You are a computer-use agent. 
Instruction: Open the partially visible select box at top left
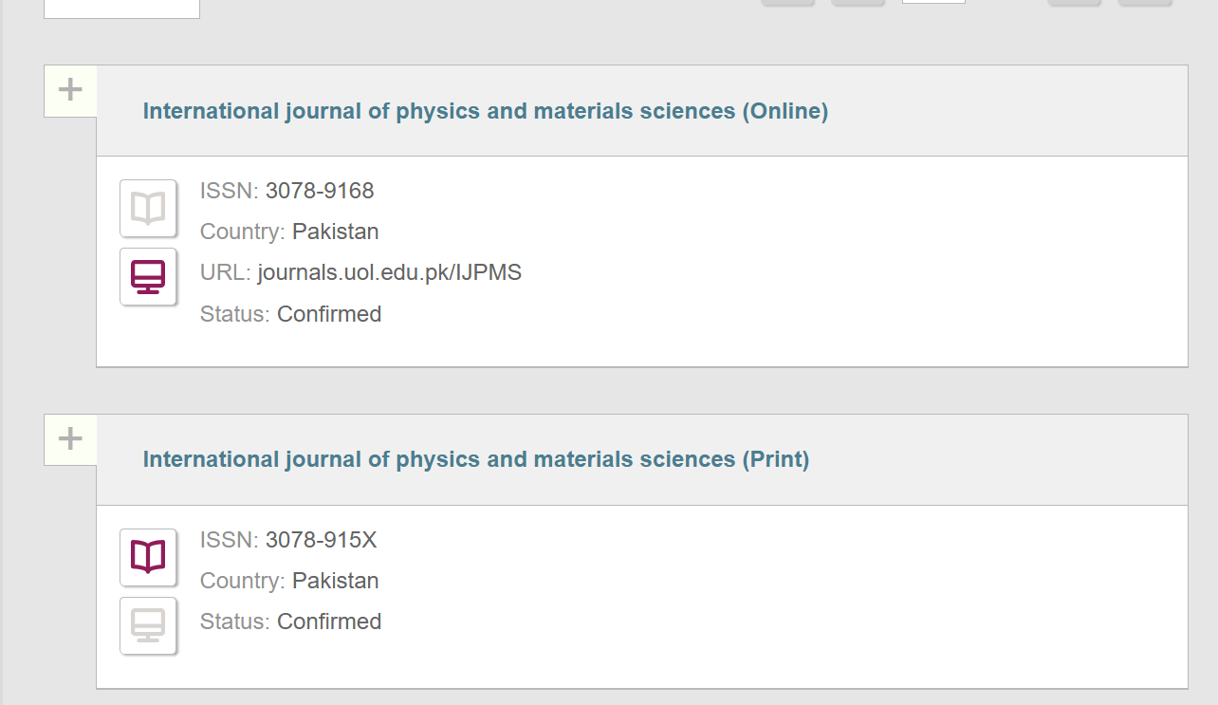pyautogui.click(x=121, y=9)
